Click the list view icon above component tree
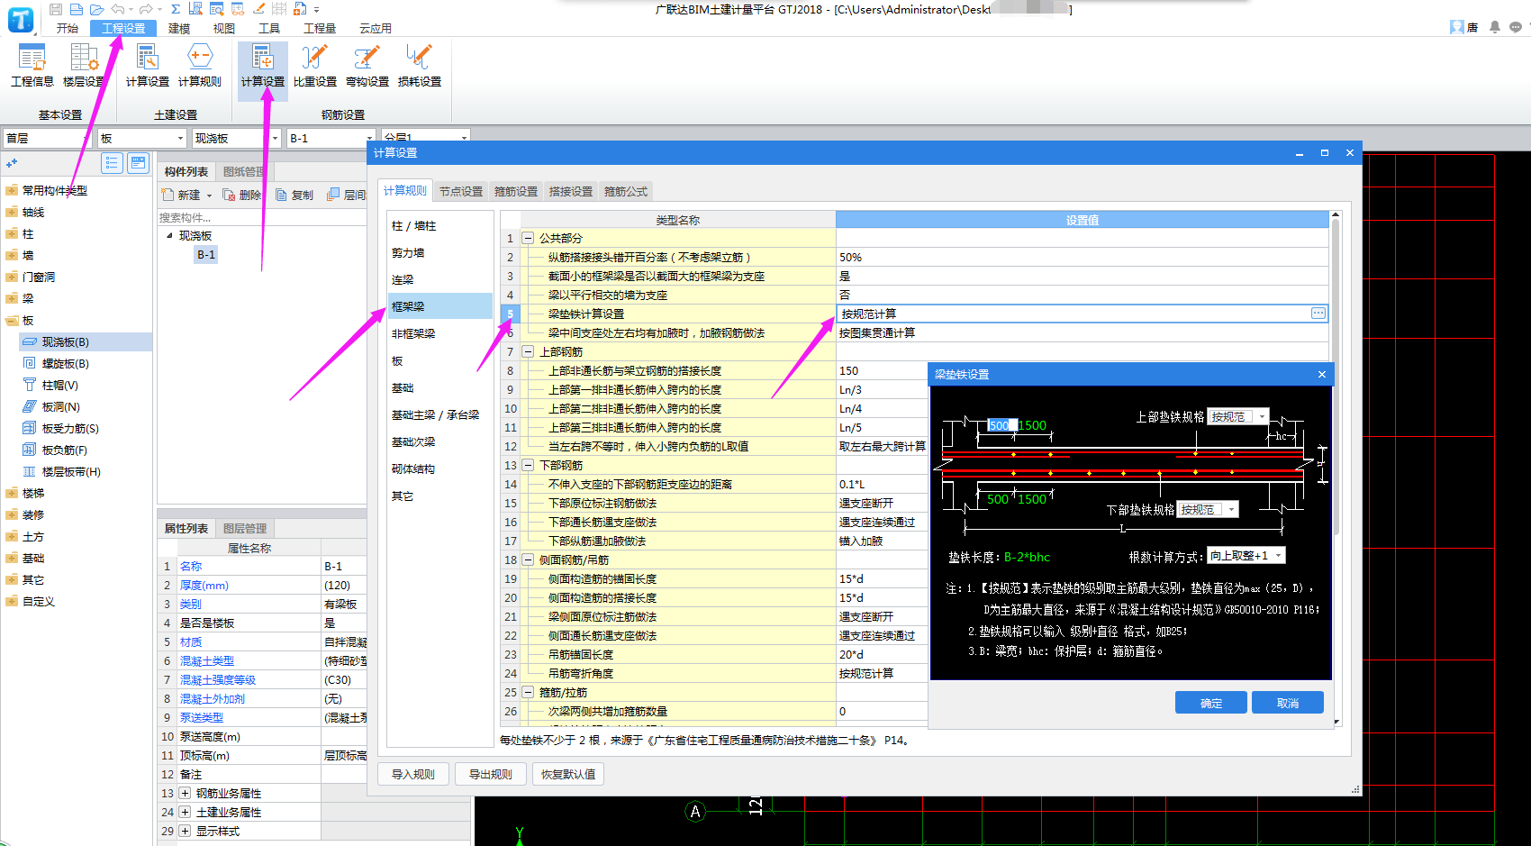1531x846 pixels. [112, 163]
